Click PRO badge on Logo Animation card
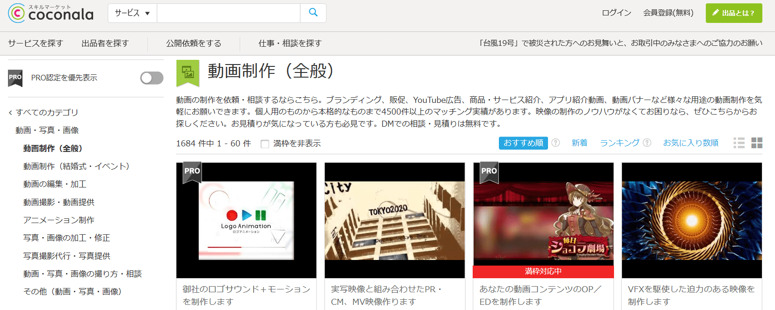This screenshot has width=775, height=310. click(192, 172)
